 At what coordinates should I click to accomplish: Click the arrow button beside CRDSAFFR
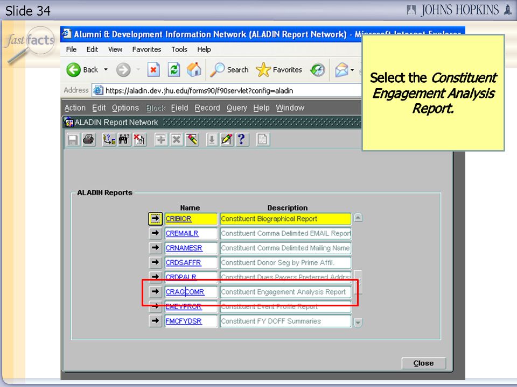click(155, 262)
